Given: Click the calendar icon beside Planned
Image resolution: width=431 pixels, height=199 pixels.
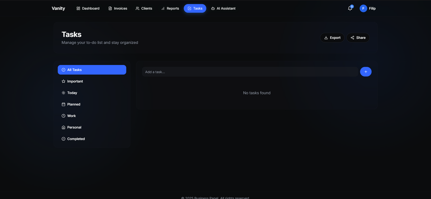Looking at the screenshot, I should [x=63, y=104].
